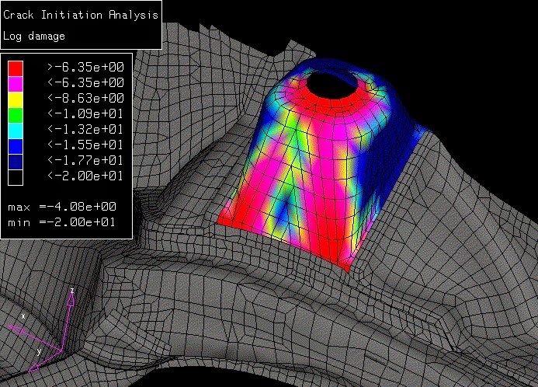Click the '<-1.09e+01' legend value

point(85,113)
